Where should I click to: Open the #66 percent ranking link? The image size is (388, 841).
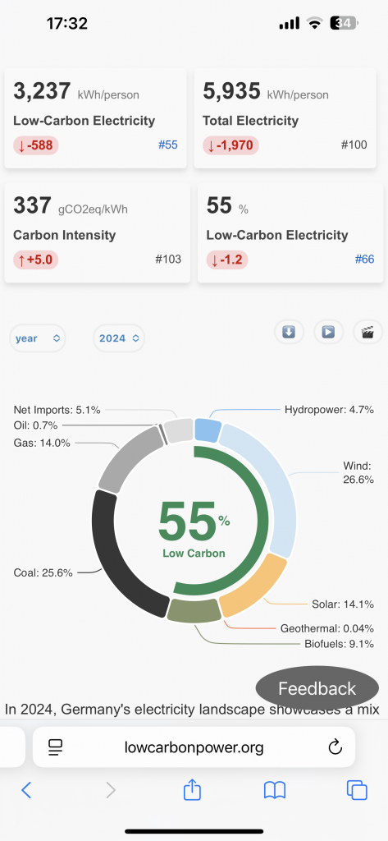(364, 260)
